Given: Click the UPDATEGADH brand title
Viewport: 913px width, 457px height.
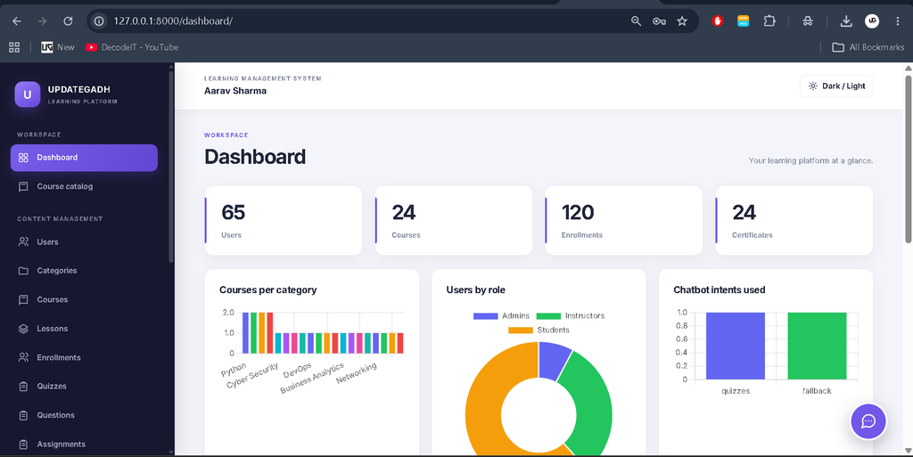Looking at the screenshot, I should pos(79,90).
